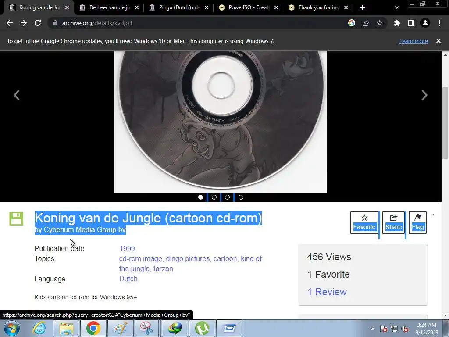The width and height of the screenshot is (449, 337).
Task: Click the Dutch language link
Action: (x=128, y=279)
